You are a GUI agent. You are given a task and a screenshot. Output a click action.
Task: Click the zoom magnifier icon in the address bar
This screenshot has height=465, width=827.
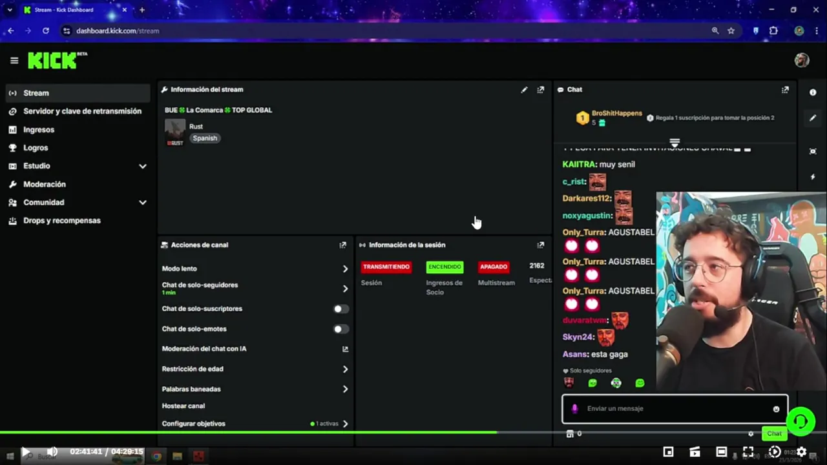coord(715,30)
